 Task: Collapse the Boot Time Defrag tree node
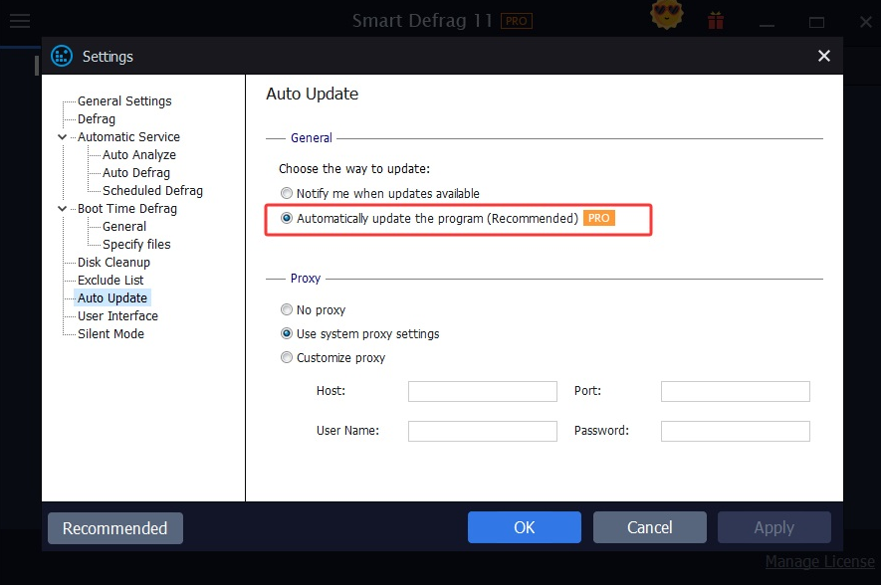tap(63, 209)
